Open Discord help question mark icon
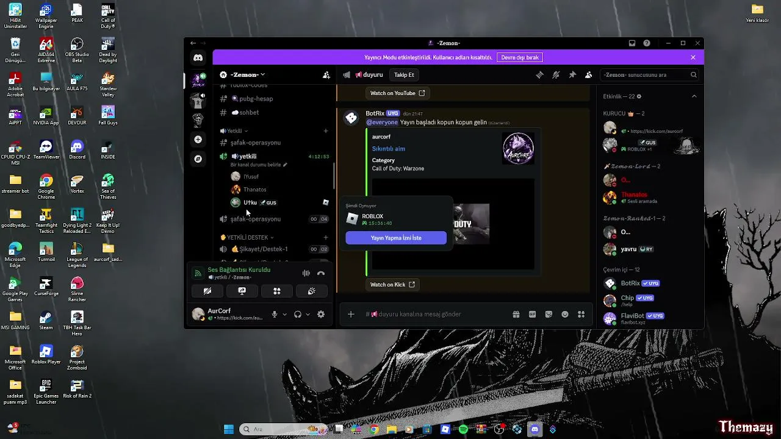781x439 pixels. (647, 43)
